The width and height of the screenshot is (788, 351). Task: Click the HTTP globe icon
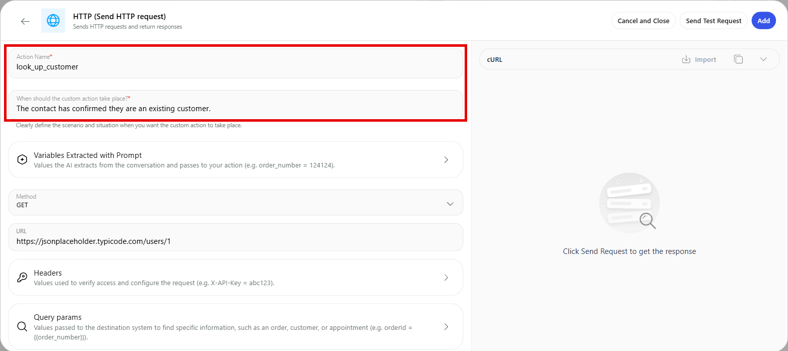53,21
